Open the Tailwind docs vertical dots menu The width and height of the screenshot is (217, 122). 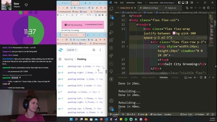pyautogui.click(x=100, y=50)
